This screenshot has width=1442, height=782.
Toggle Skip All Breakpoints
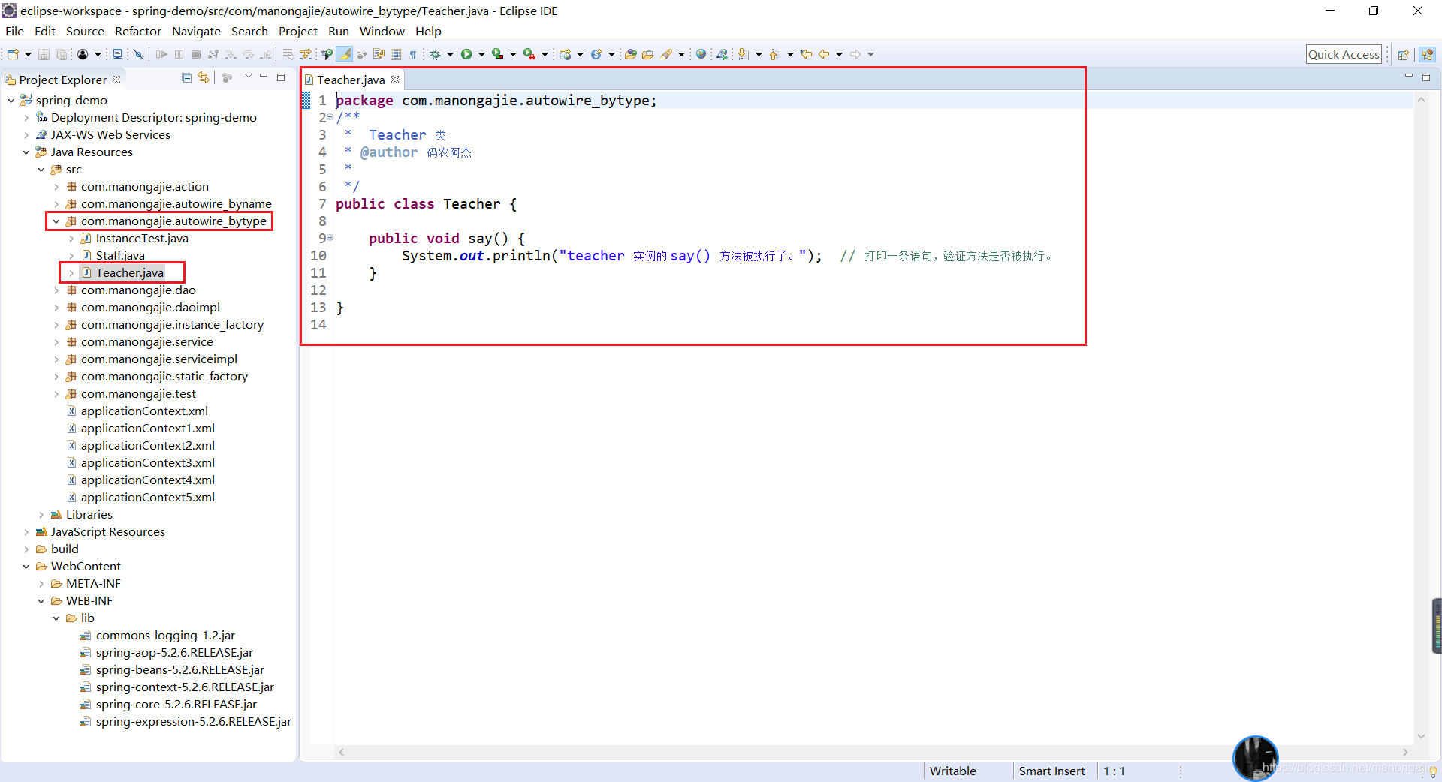[x=138, y=54]
